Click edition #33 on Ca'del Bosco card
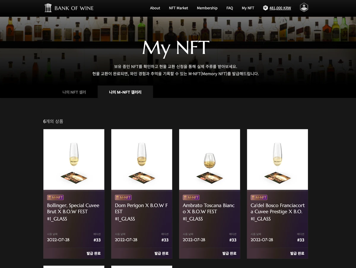356x268 pixels. coord(301,240)
